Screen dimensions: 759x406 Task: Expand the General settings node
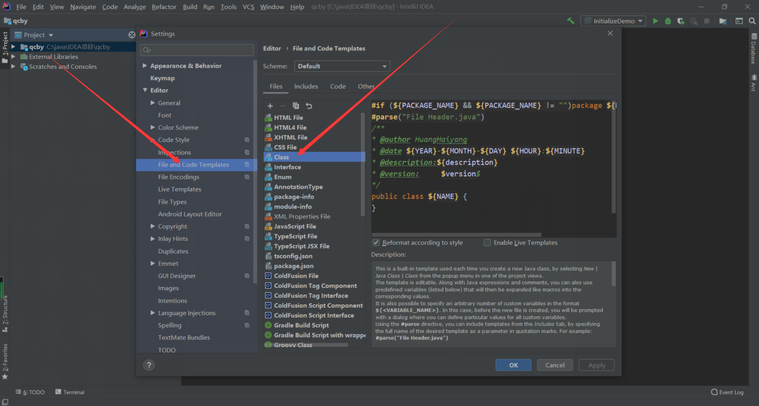point(153,103)
